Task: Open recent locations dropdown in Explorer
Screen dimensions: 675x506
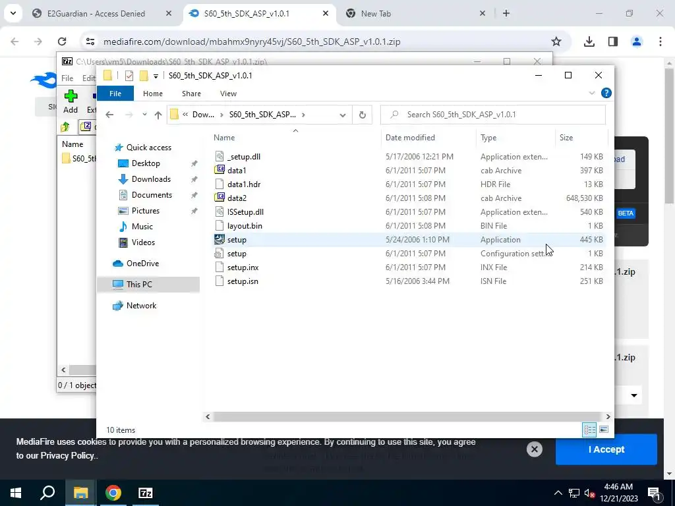Action: pyautogui.click(x=144, y=115)
